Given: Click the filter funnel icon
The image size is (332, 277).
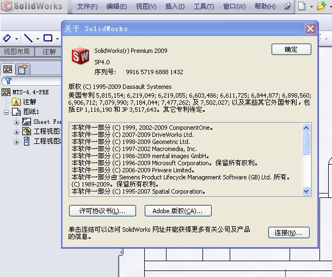Looking at the screenshot, I should click(x=9, y=81).
